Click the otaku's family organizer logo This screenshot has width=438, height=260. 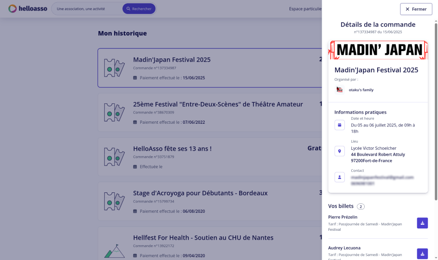click(340, 90)
